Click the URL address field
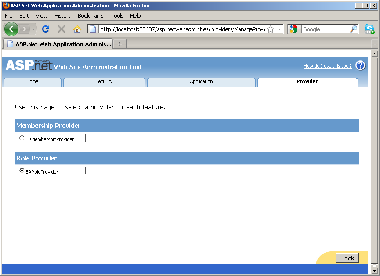Screen dimensions: 380x276 point(182,29)
